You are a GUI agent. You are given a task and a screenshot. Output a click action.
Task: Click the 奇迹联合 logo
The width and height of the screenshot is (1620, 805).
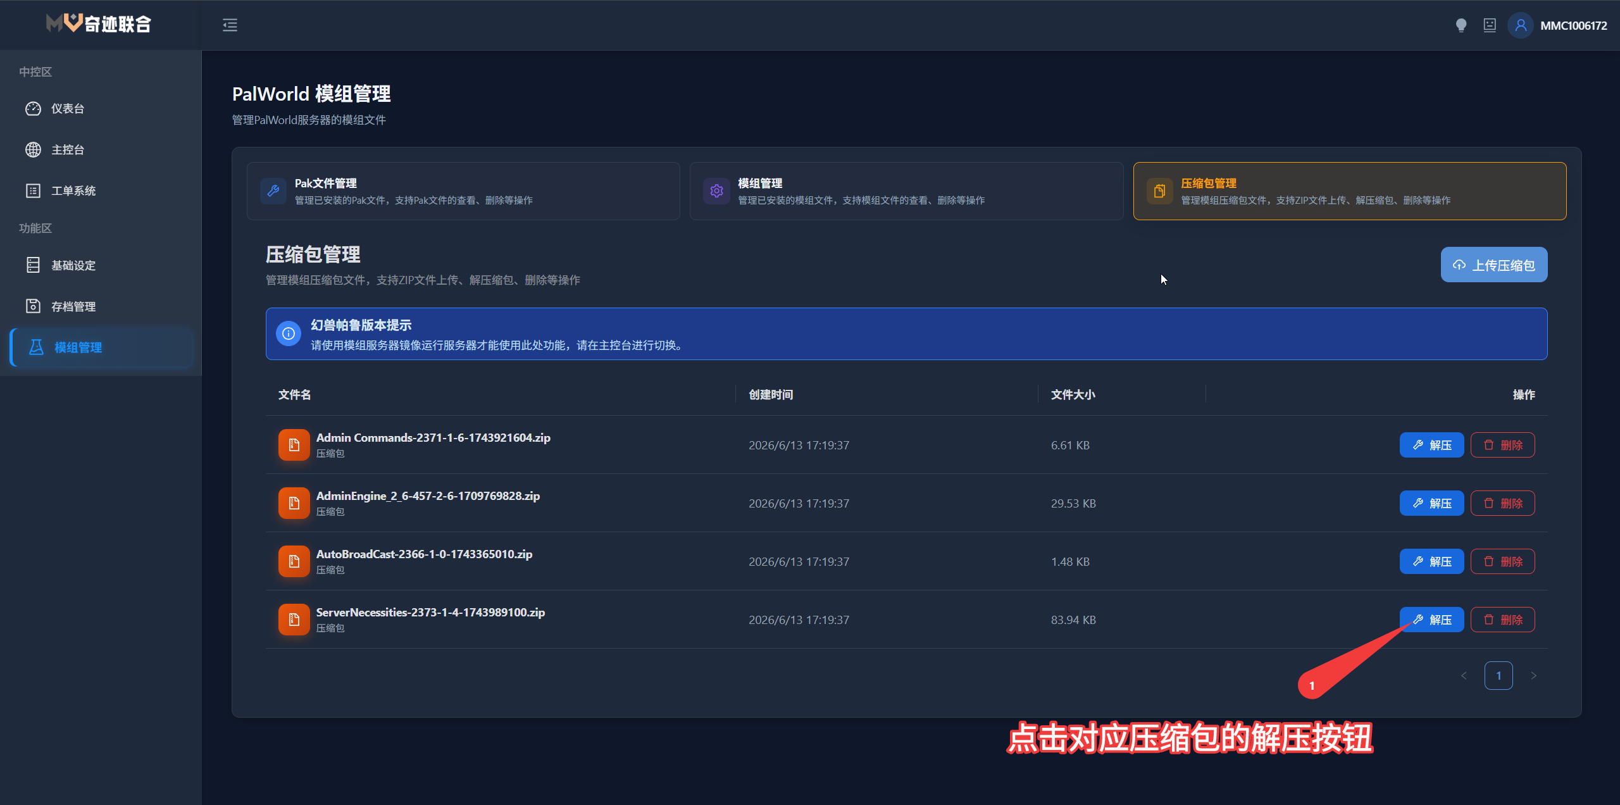(x=99, y=23)
